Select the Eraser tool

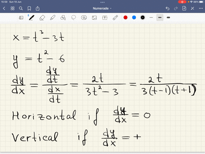[42, 18]
